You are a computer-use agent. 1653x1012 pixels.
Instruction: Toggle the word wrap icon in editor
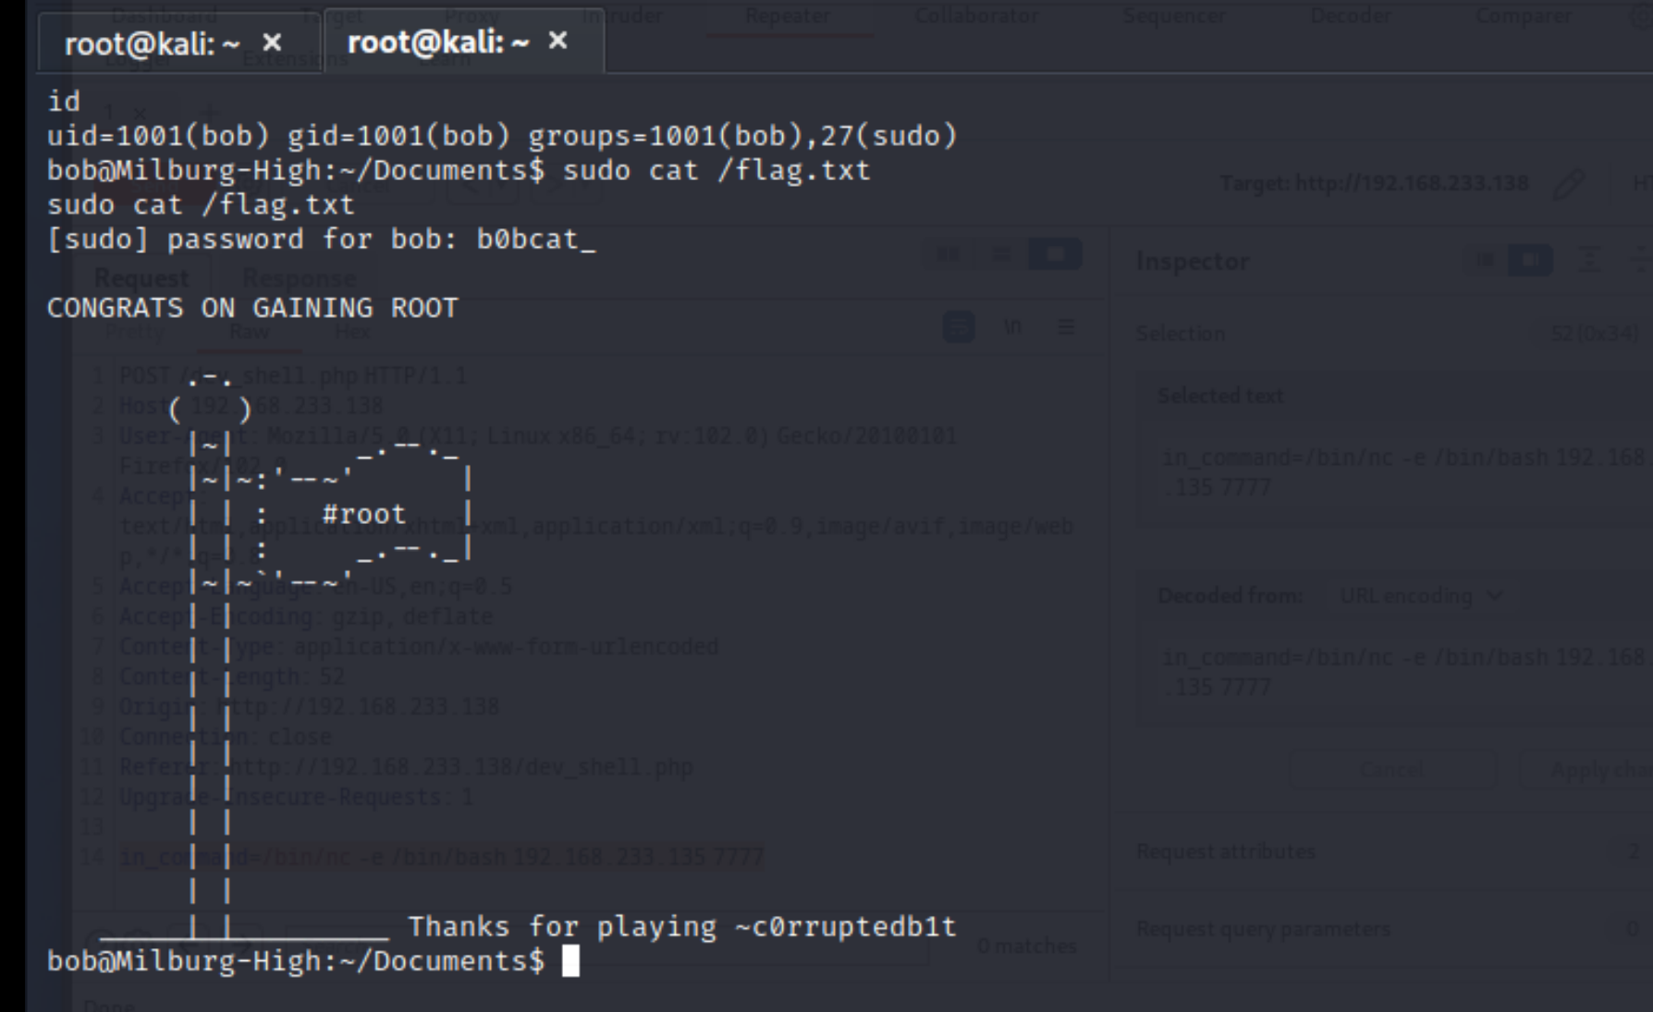click(x=959, y=327)
